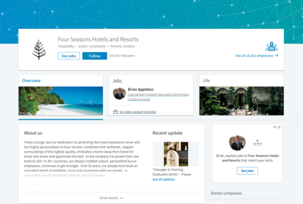Click the Ad choices triangle icon

tap(279, 127)
